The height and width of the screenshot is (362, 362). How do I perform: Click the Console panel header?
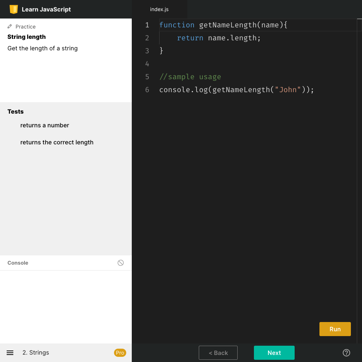pyautogui.click(x=18, y=263)
